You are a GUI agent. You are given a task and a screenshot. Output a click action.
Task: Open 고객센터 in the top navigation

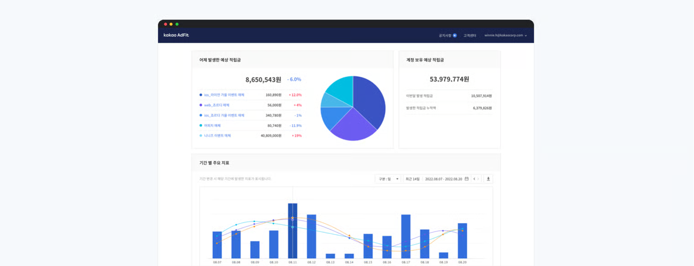point(469,36)
